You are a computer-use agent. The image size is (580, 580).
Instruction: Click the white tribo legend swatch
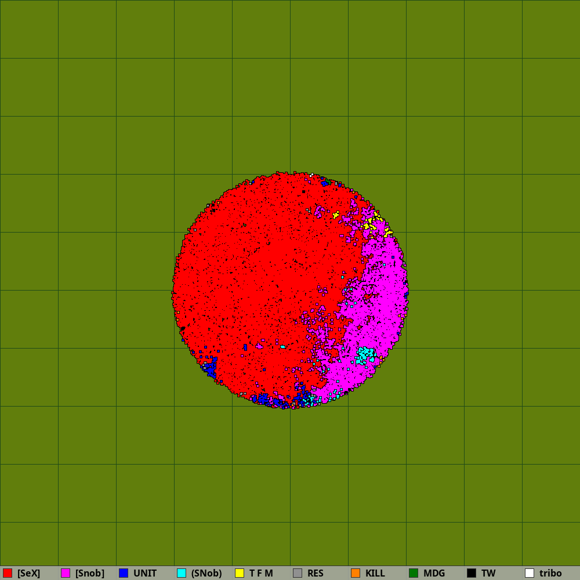[530, 573]
